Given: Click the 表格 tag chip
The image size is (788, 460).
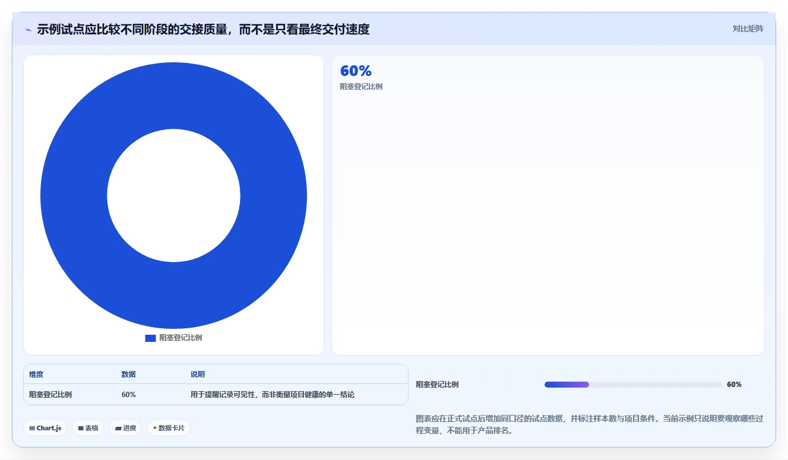Looking at the screenshot, I should click(x=88, y=428).
